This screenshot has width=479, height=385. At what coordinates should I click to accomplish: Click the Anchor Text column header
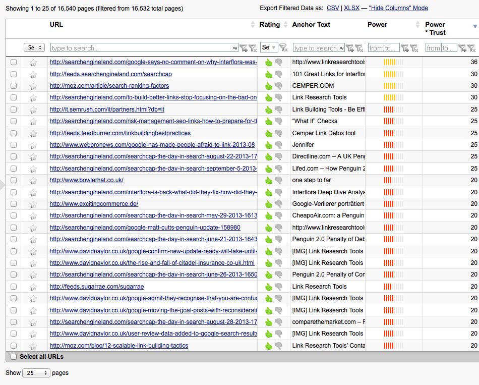pyautogui.click(x=311, y=24)
